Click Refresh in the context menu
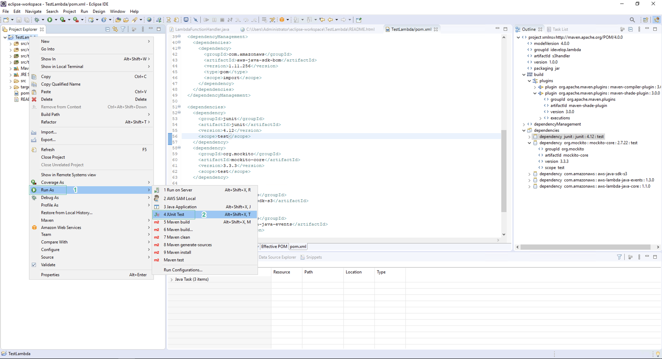 point(91,150)
